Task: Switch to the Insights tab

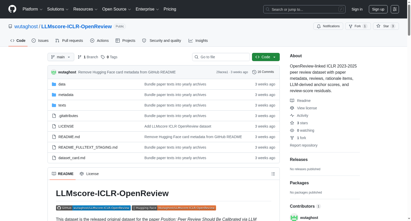Action: click(198, 41)
